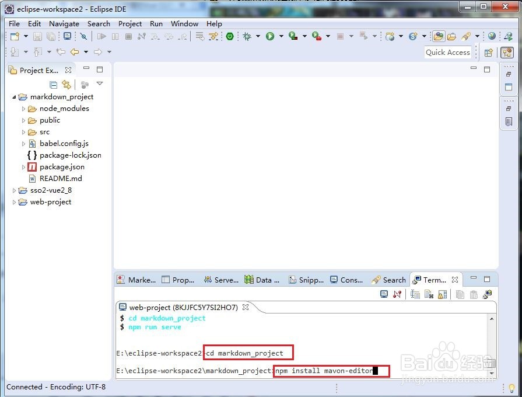Click the Step Return icon
Image resolution: width=522 pixels, height=397 pixels.
[182, 36]
